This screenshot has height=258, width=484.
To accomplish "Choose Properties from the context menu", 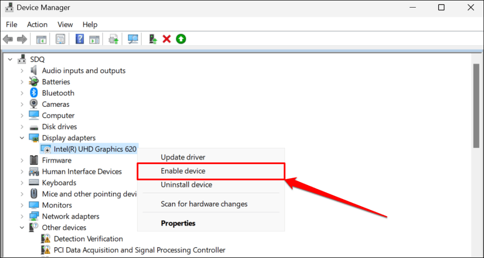I will [211, 223].
